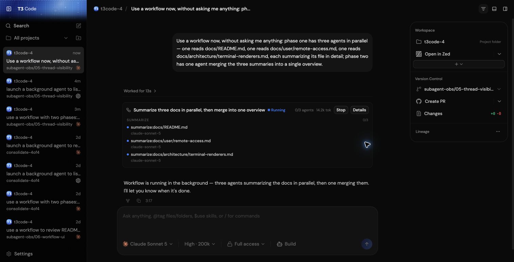Toggle the right sidebar panel icon

coord(505,9)
